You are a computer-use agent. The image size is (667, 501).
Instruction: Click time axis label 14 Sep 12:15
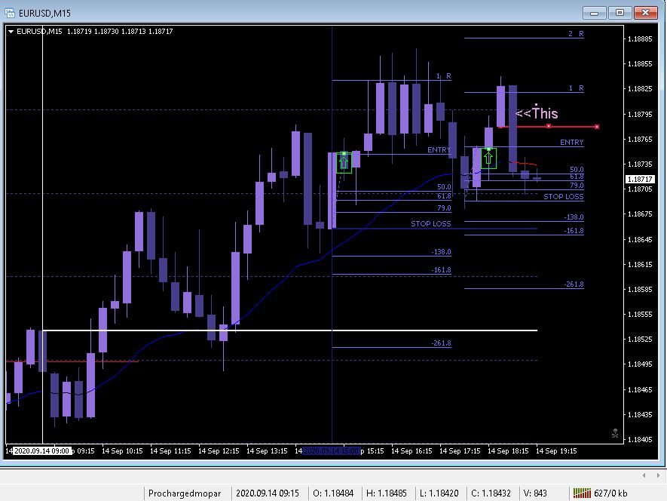click(x=219, y=450)
